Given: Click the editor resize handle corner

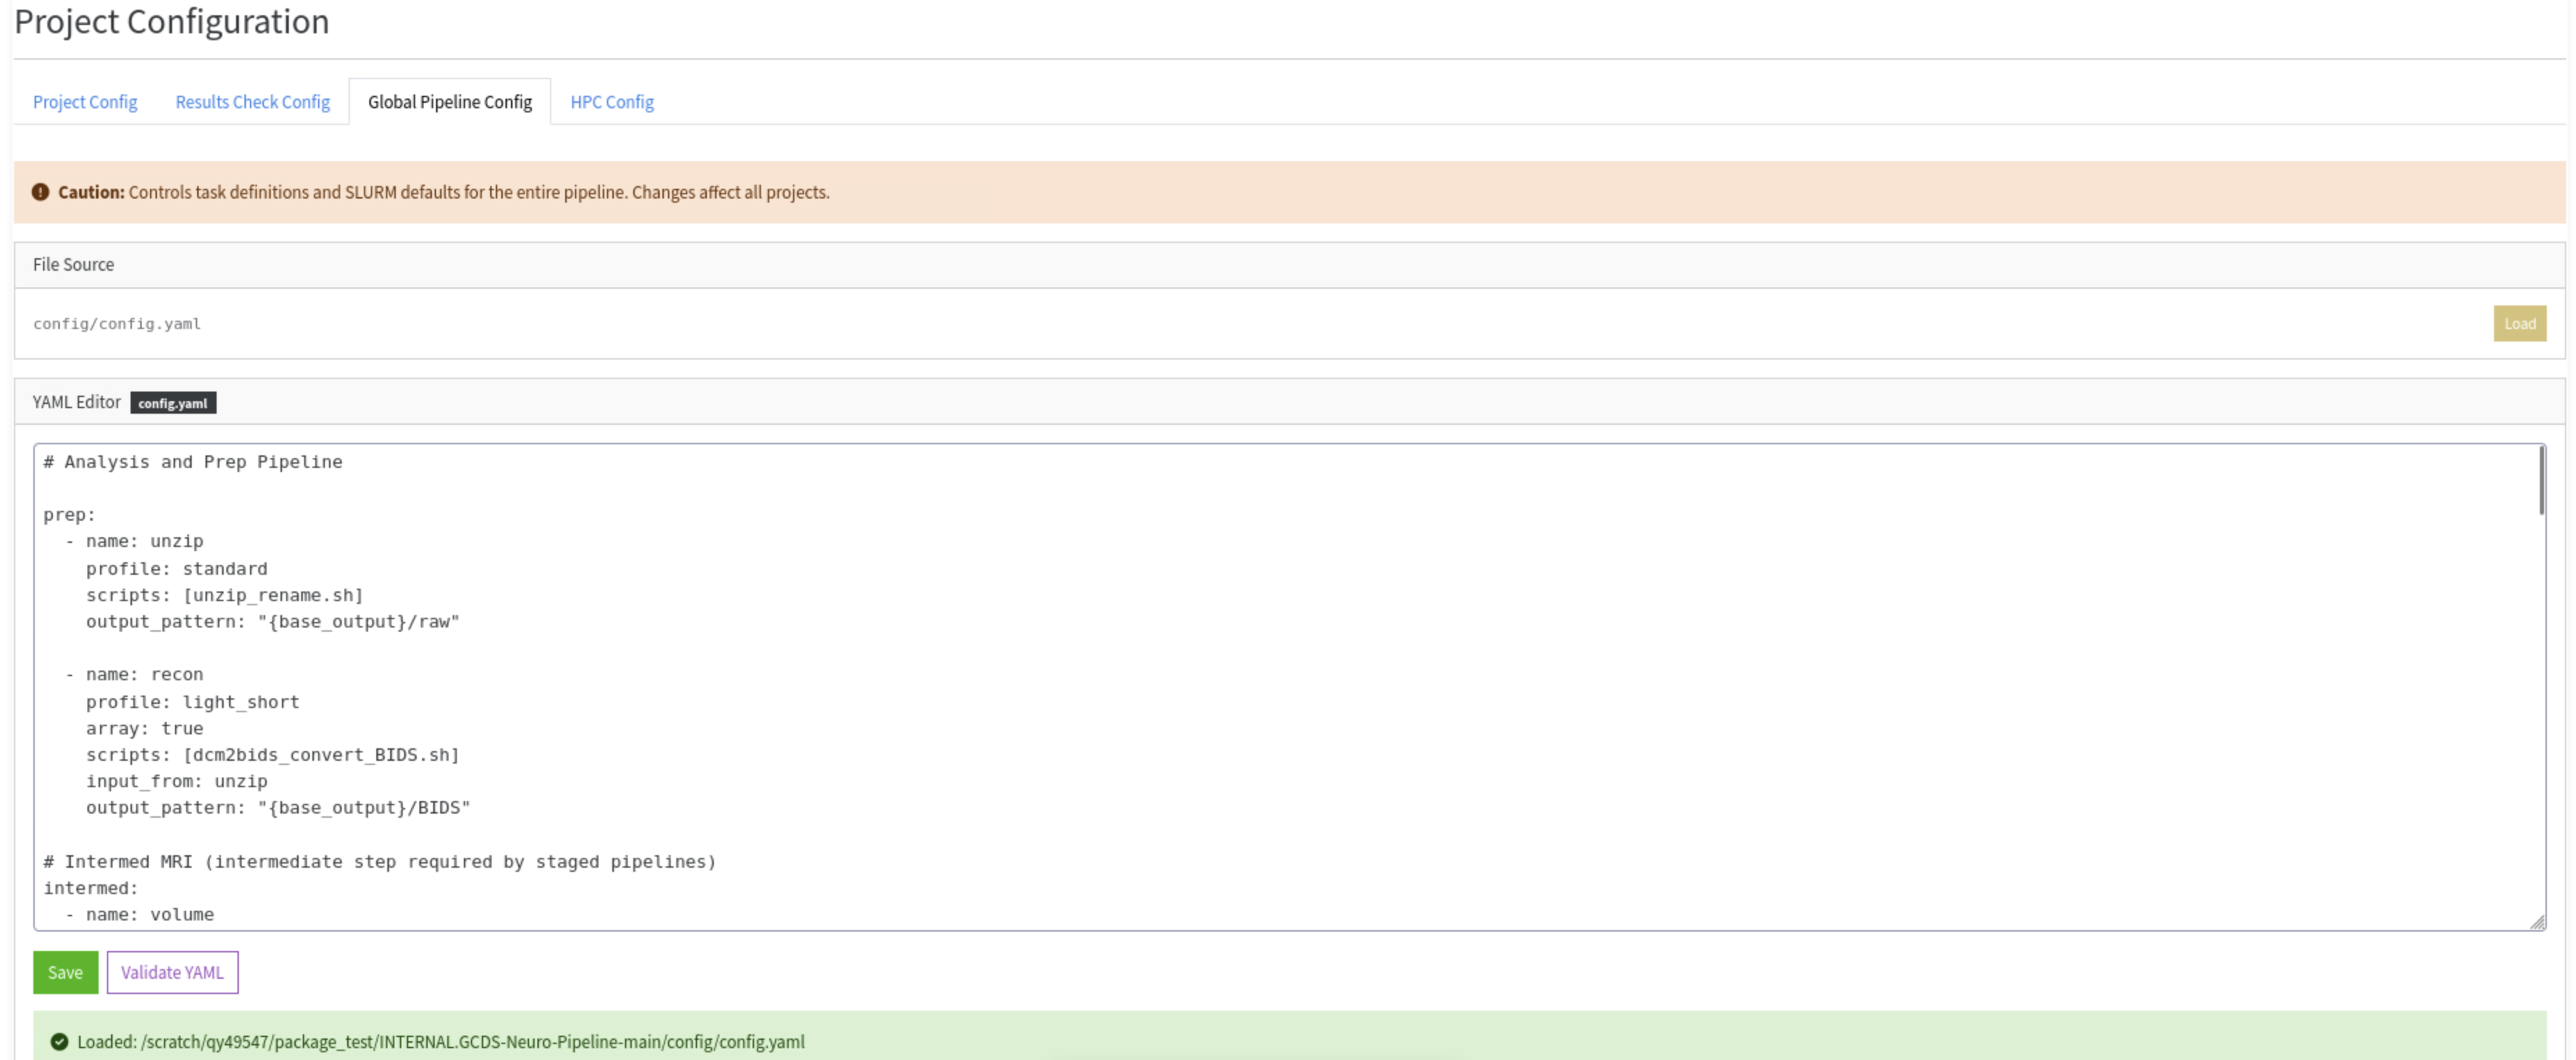Looking at the screenshot, I should pos(2537,922).
